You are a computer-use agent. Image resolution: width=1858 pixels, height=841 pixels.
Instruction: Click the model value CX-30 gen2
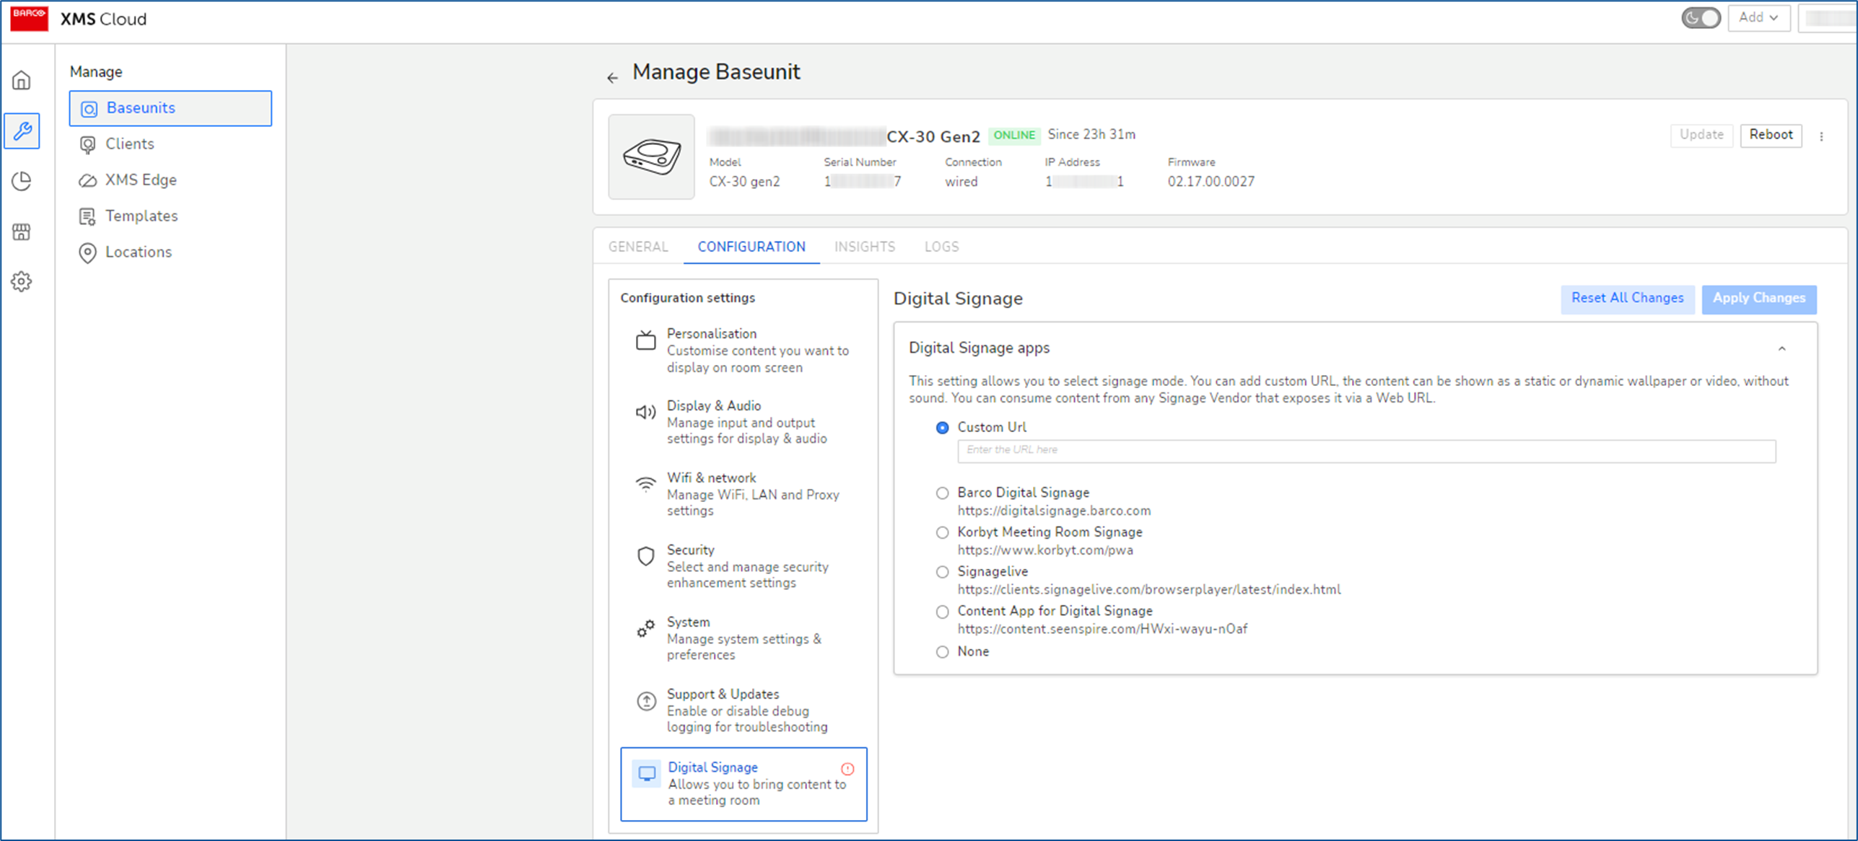pos(744,182)
